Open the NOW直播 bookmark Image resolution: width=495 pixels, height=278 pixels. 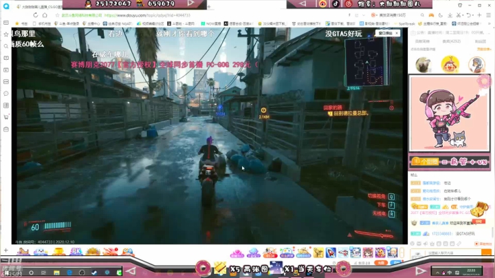point(211,23)
